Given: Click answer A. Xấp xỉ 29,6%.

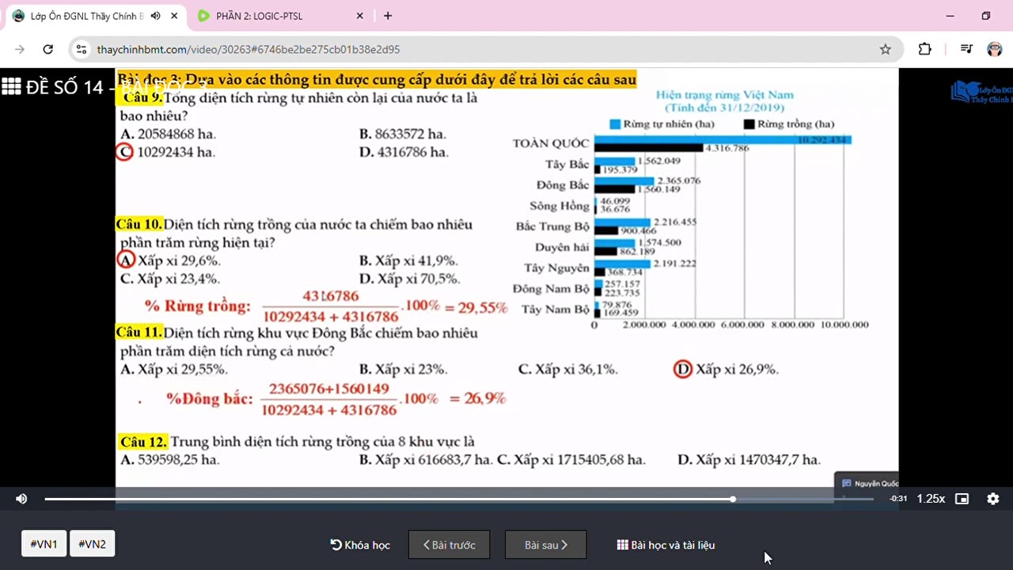Looking at the screenshot, I should click(x=169, y=260).
